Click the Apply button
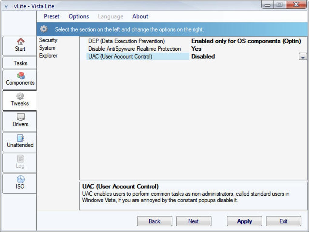 click(244, 221)
